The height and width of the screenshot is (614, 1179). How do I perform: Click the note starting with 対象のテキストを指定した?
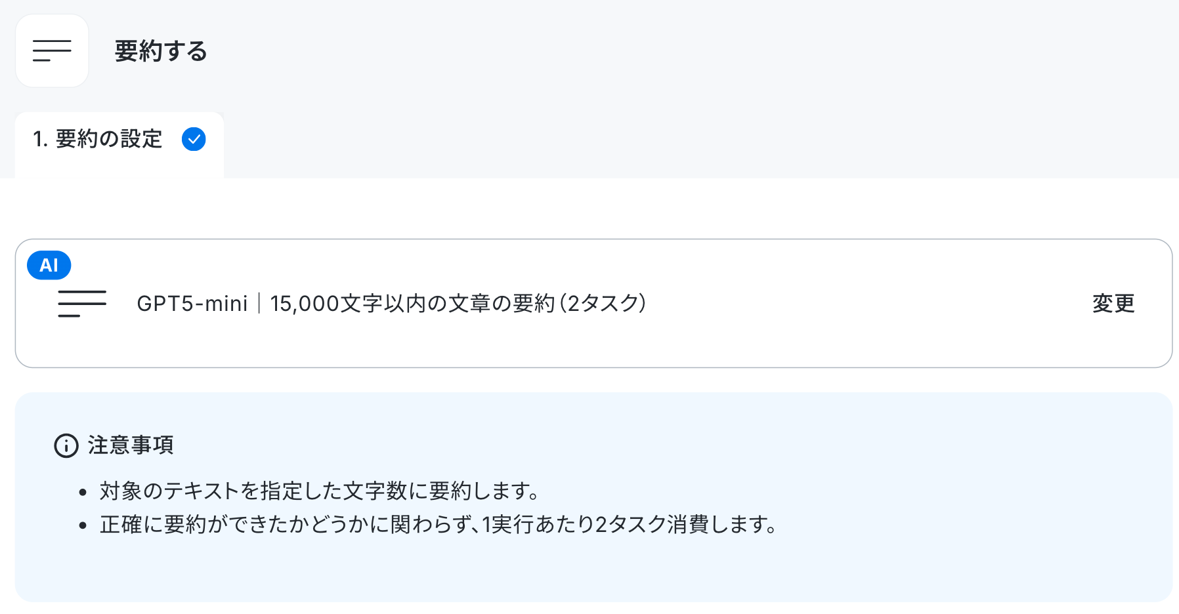pos(320,491)
